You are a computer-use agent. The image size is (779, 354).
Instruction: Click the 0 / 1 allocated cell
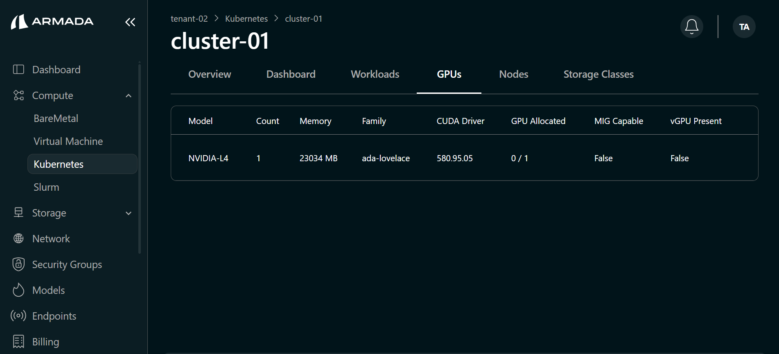pos(519,158)
